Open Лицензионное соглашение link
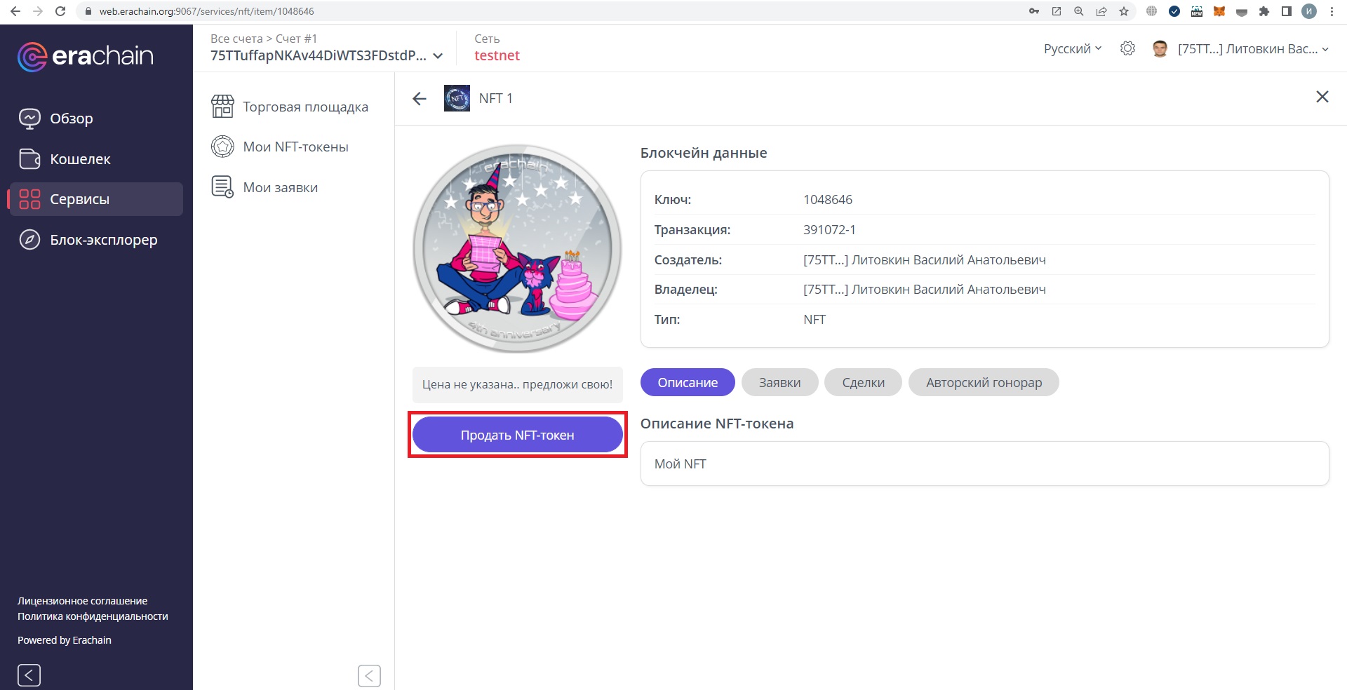Image resolution: width=1347 pixels, height=690 pixels. 82,601
